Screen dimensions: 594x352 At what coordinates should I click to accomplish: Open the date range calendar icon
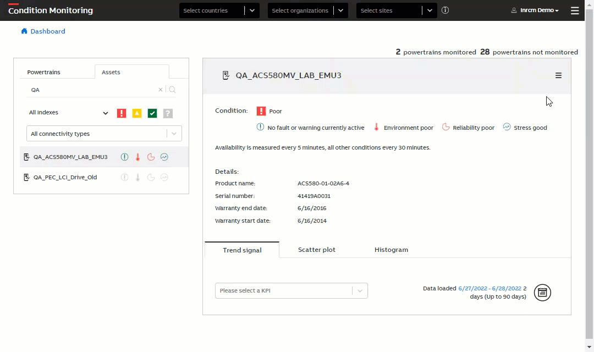tap(542, 293)
